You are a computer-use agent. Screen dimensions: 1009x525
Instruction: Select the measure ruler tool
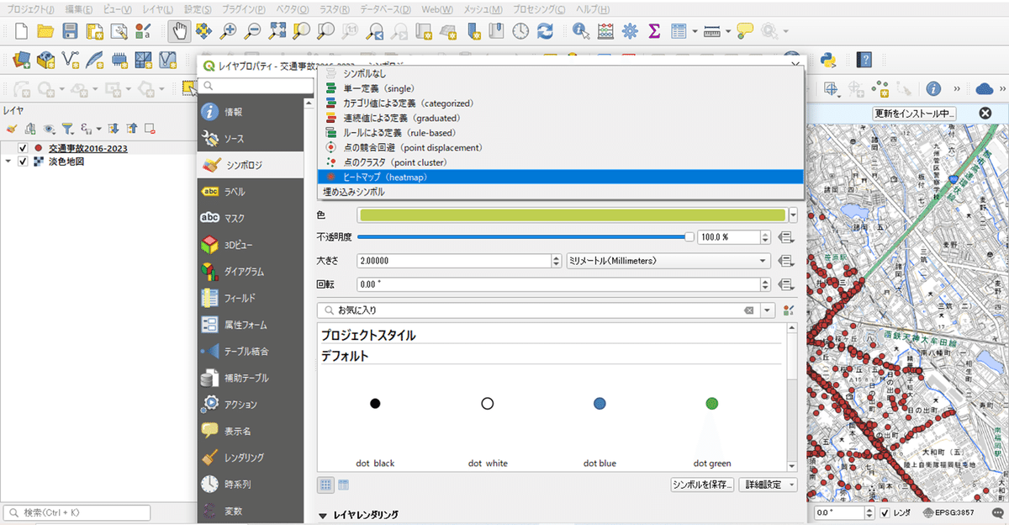711,31
